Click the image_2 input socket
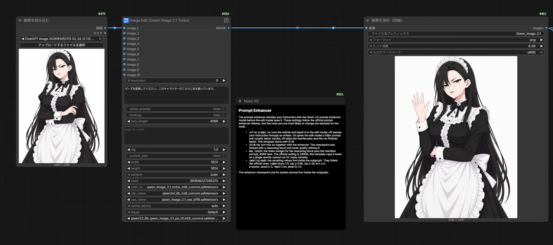 click(x=124, y=33)
